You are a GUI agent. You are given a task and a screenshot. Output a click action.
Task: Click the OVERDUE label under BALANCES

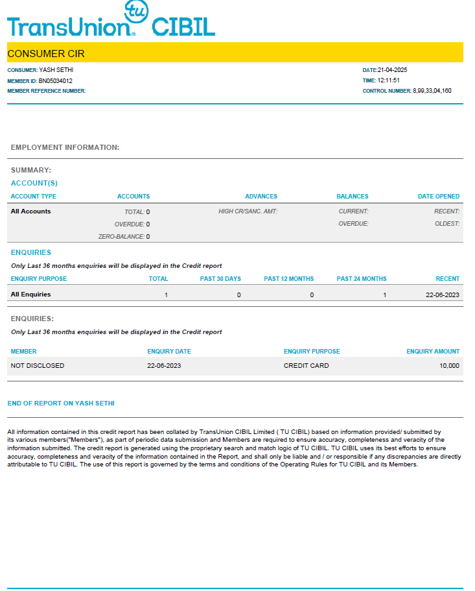tap(353, 224)
